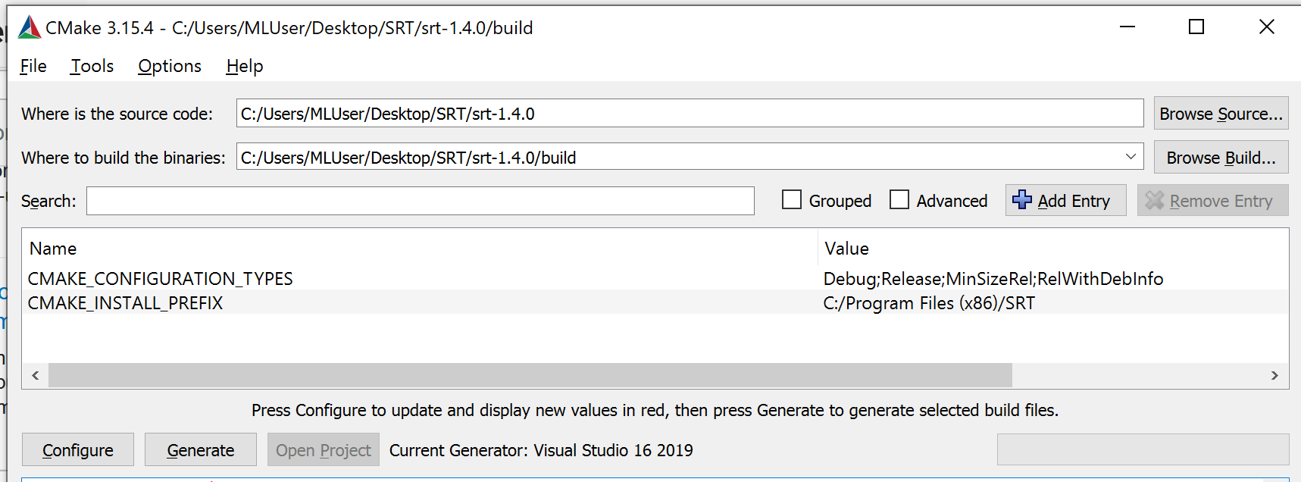
Task: Click the Remove Entry button
Action: click(x=1212, y=201)
